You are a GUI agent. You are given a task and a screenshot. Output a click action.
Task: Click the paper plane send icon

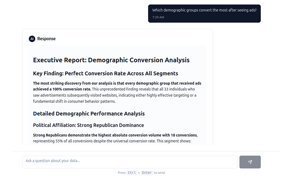point(250,162)
